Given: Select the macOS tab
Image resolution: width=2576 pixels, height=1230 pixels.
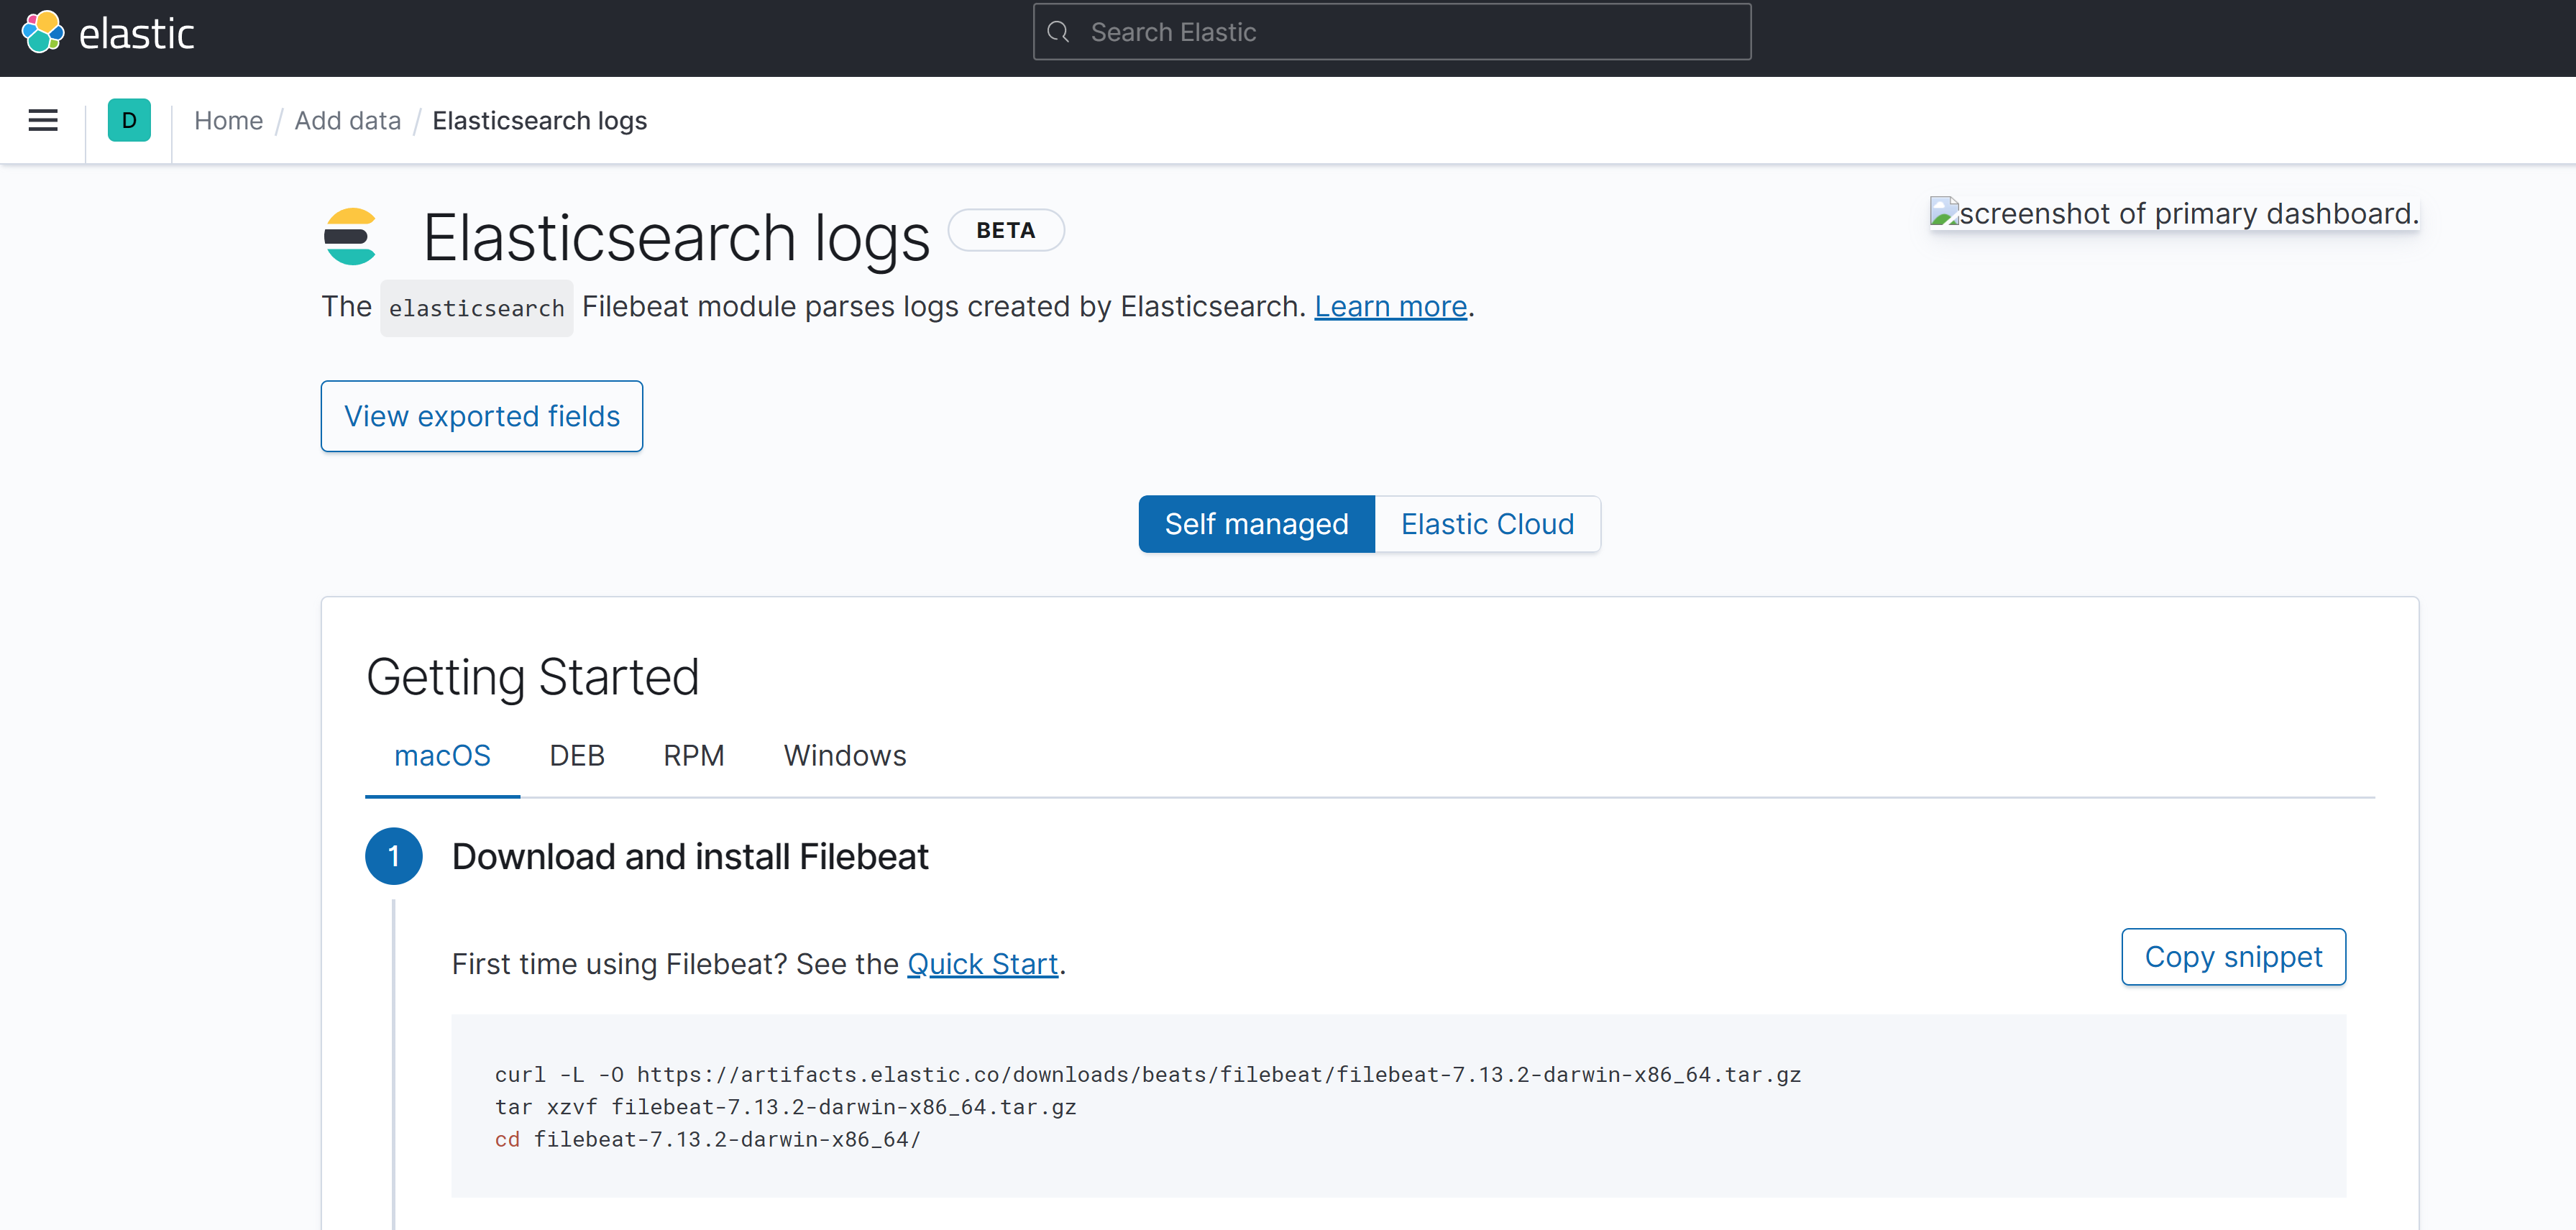Looking at the screenshot, I should [442, 756].
